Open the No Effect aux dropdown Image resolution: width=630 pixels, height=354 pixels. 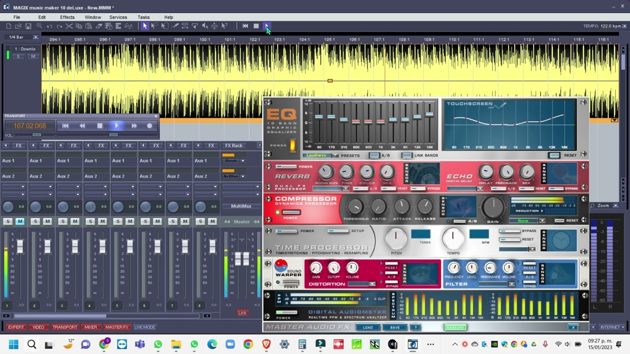pos(243,176)
